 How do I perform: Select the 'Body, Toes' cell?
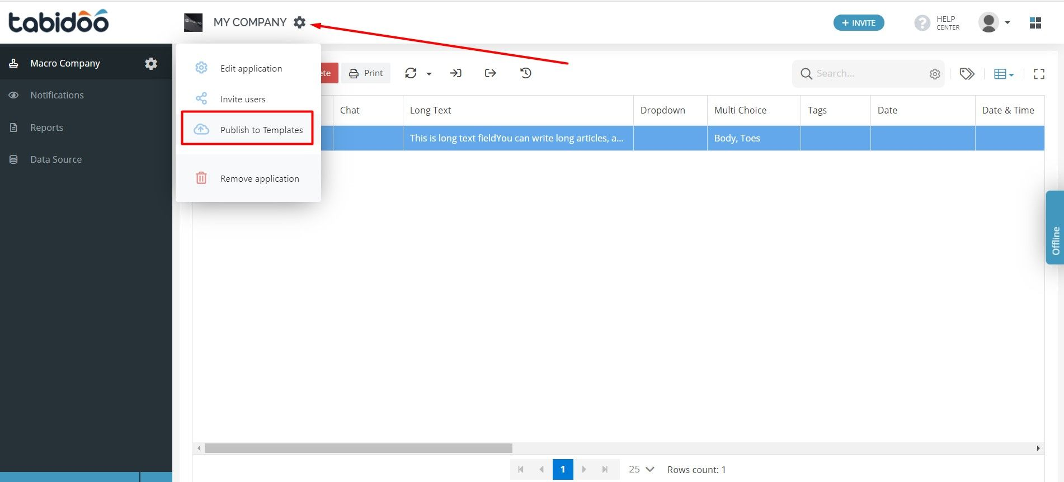pos(754,138)
